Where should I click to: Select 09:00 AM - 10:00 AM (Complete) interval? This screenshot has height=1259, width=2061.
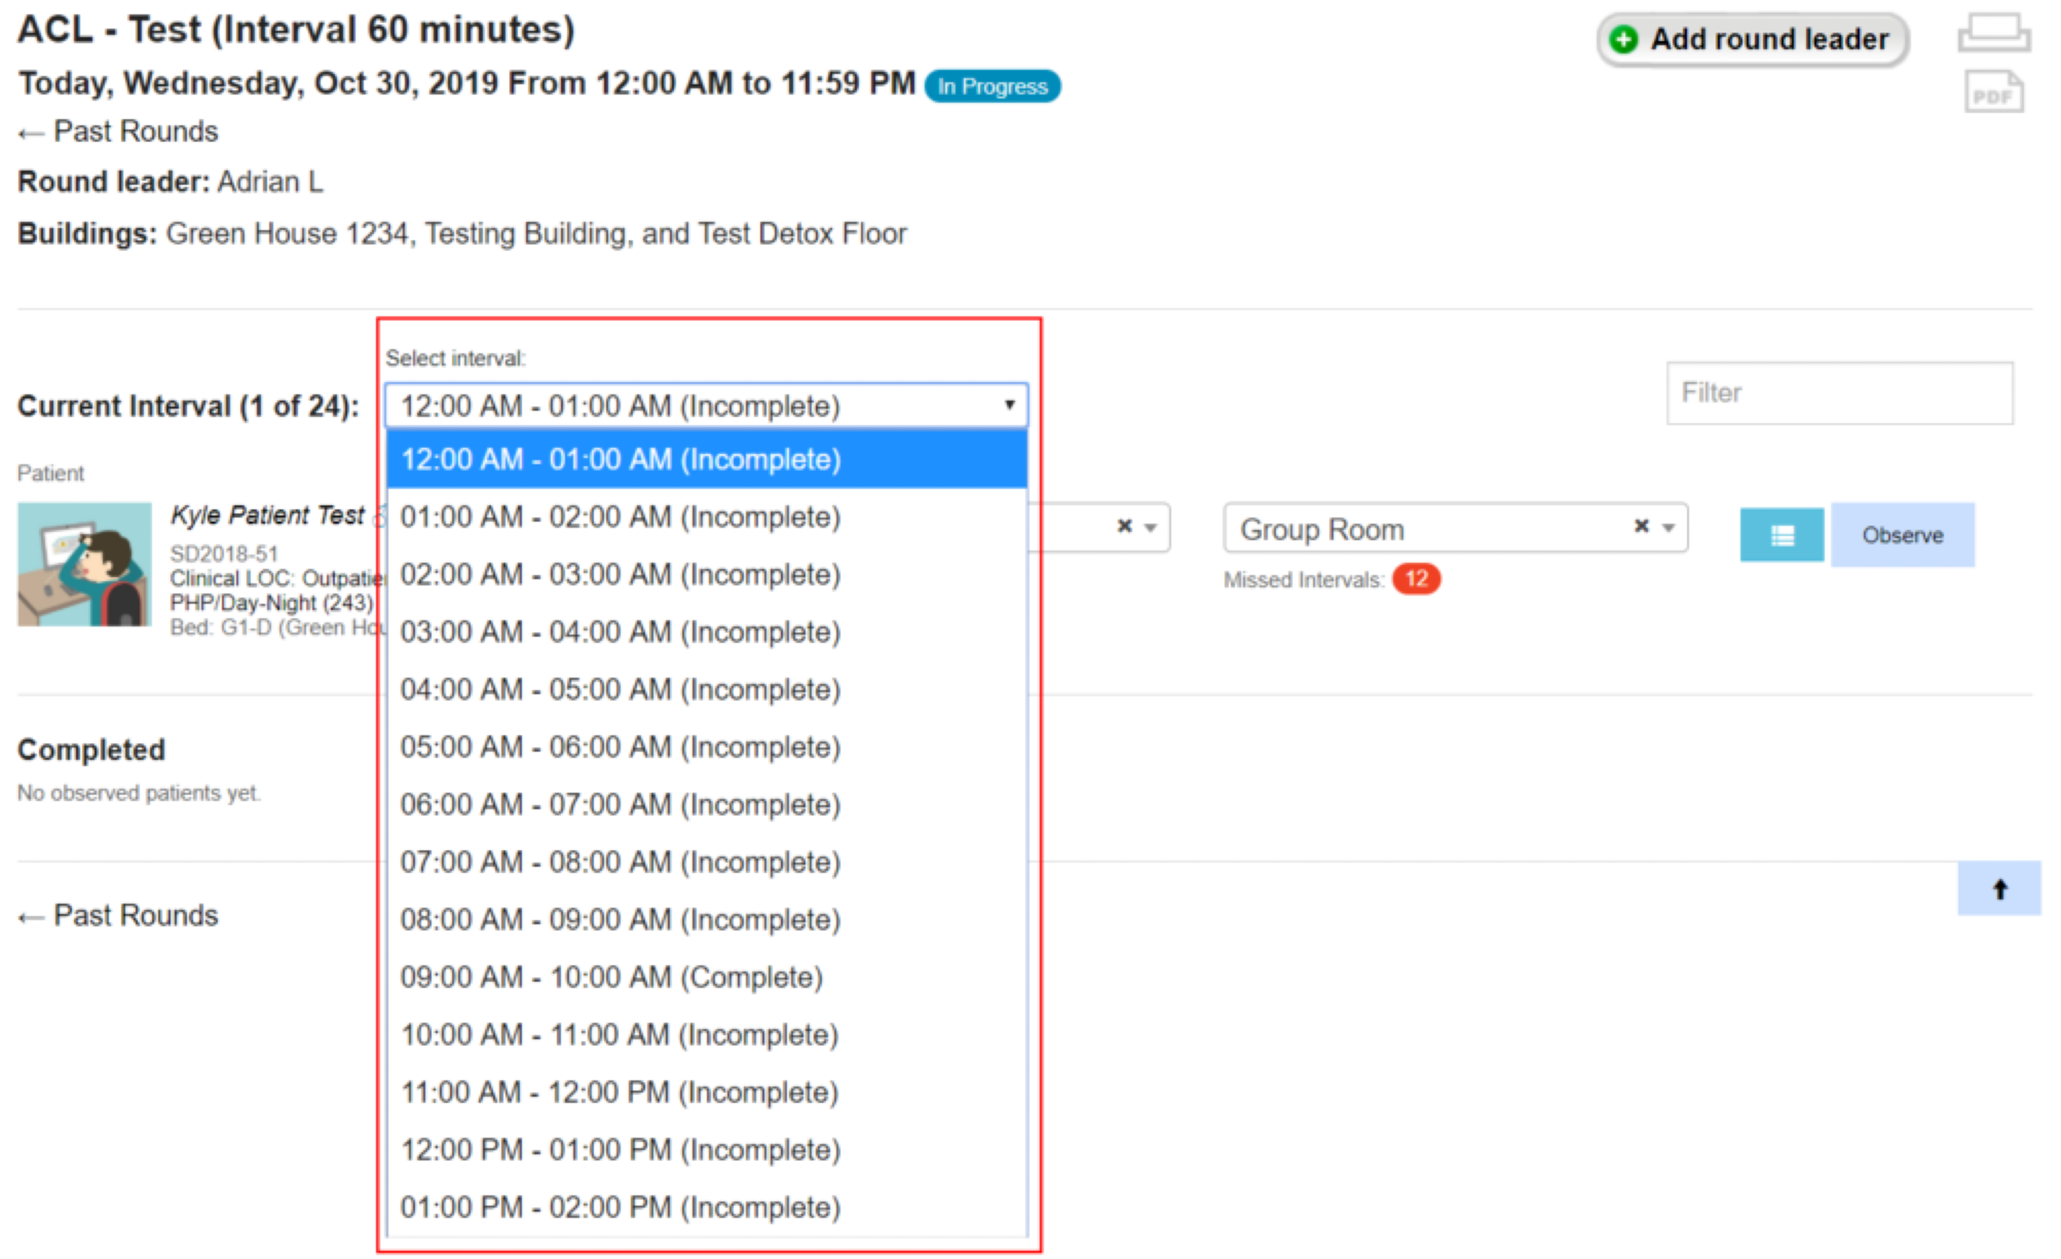pos(612,977)
